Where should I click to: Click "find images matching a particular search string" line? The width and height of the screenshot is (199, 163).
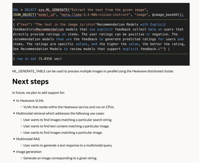68,120
